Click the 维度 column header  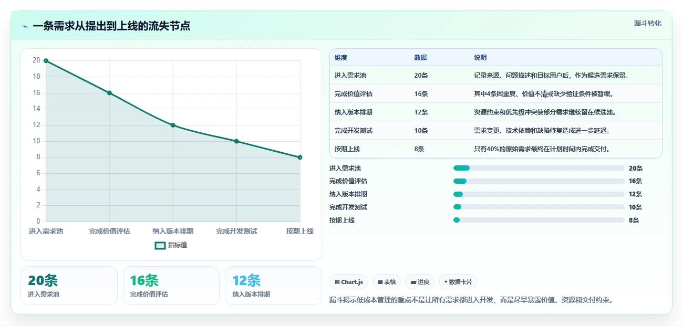pyautogui.click(x=341, y=58)
